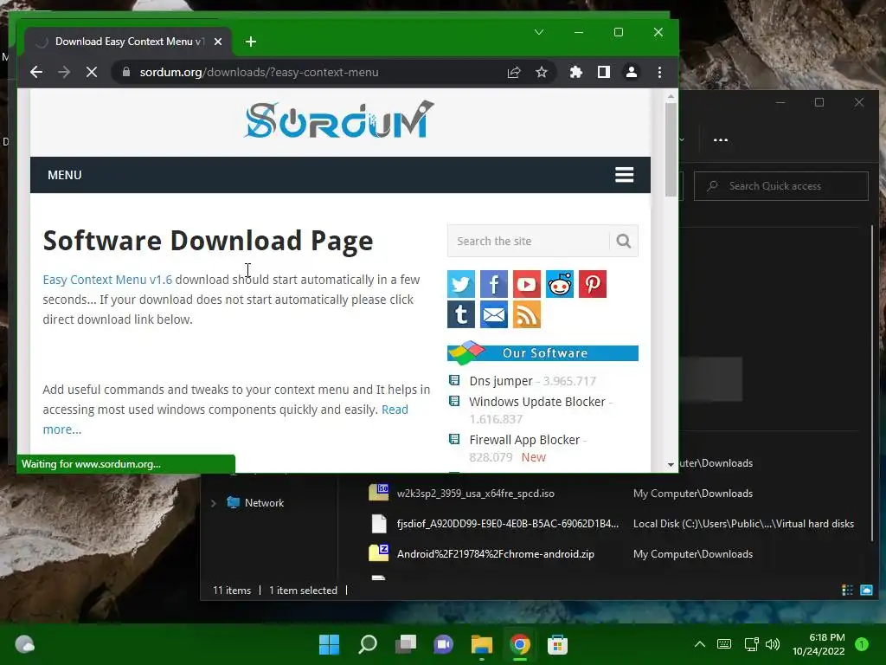
Task: Open the Chat taskbar icon
Action: (444, 644)
